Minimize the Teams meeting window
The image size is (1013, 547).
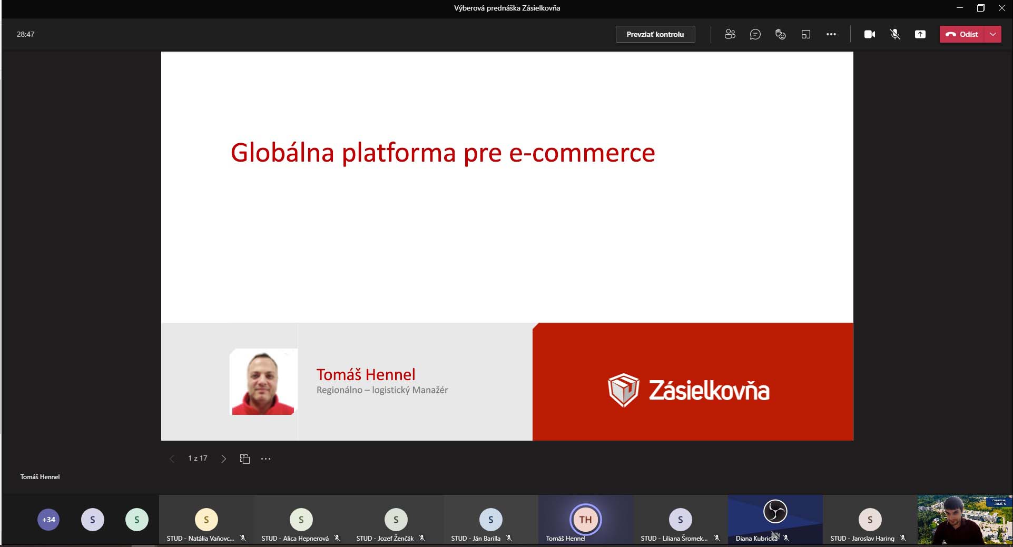[959, 8]
